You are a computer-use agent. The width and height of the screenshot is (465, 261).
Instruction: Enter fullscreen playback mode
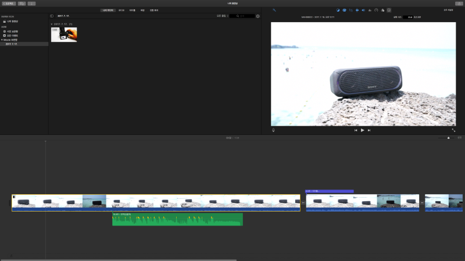[x=453, y=130]
